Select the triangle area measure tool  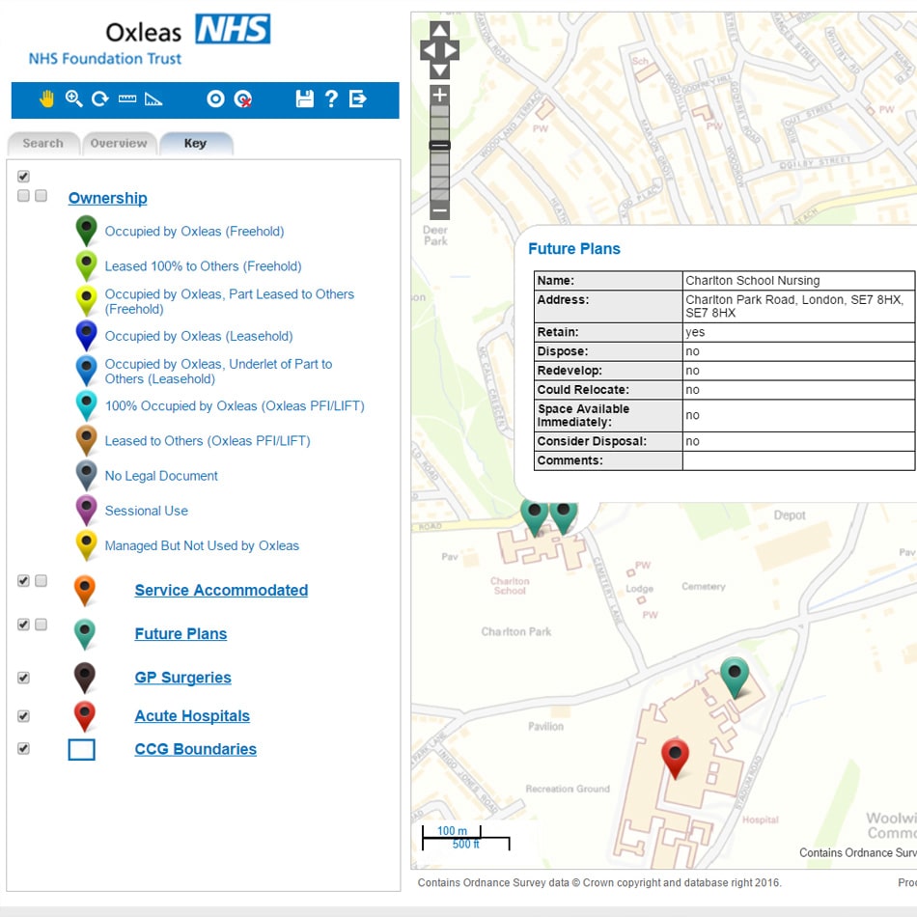tap(153, 98)
